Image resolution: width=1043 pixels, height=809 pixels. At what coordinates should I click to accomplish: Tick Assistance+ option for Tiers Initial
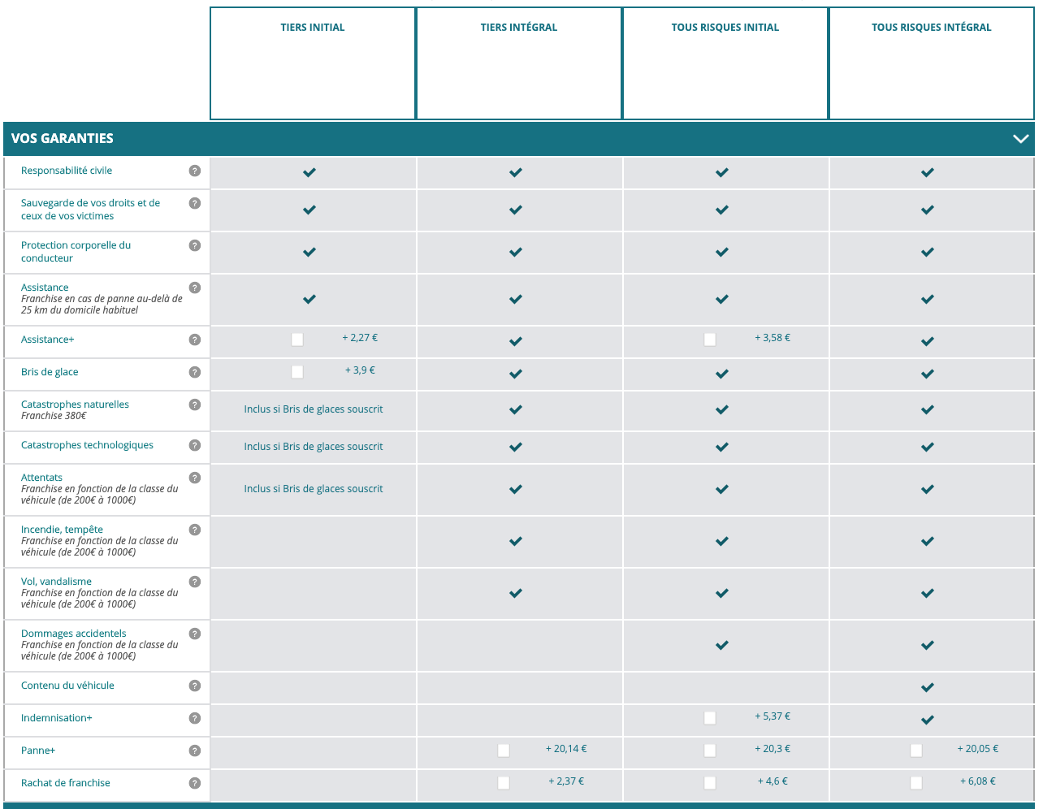click(297, 340)
